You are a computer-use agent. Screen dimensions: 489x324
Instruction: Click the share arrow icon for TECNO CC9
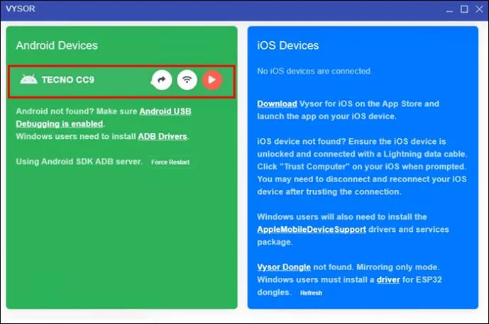[162, 79]
